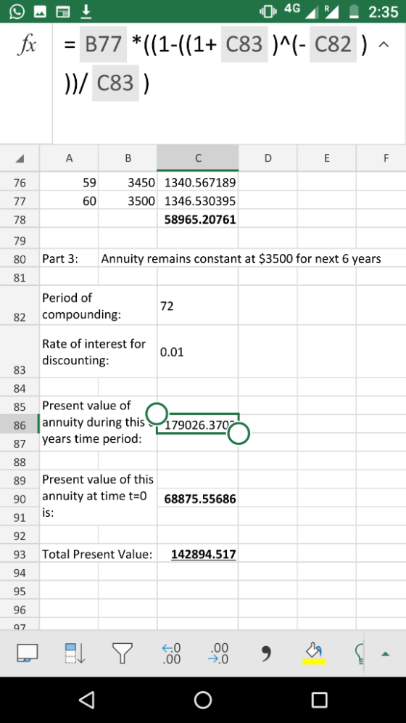Collapse the formula bar with chevron
Screen dimensions: 406x723
384,45
